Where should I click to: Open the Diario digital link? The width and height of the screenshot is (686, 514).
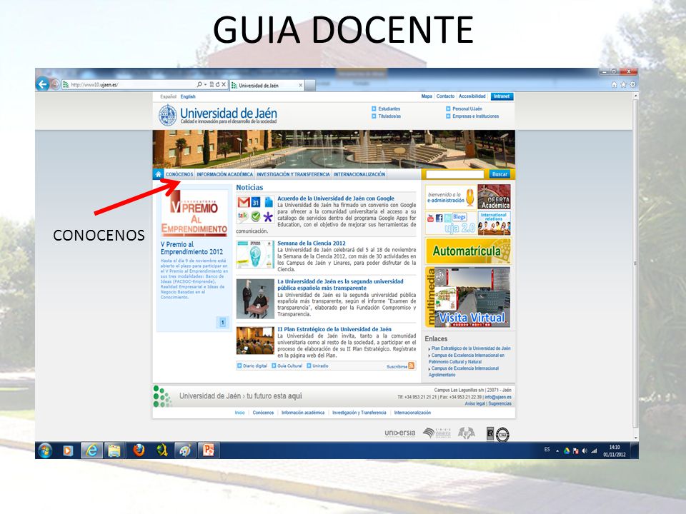(x=254, y=366)
